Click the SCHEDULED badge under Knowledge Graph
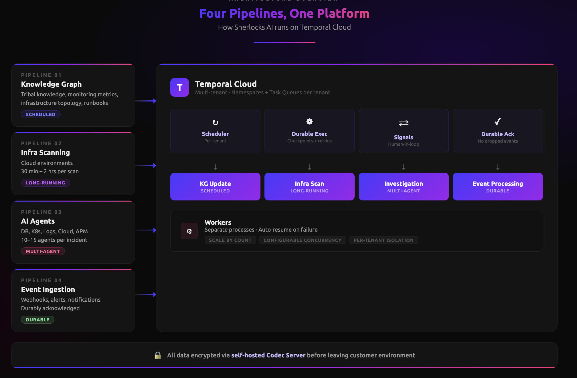Screen dimensions: 577x378 click(41, 114)
